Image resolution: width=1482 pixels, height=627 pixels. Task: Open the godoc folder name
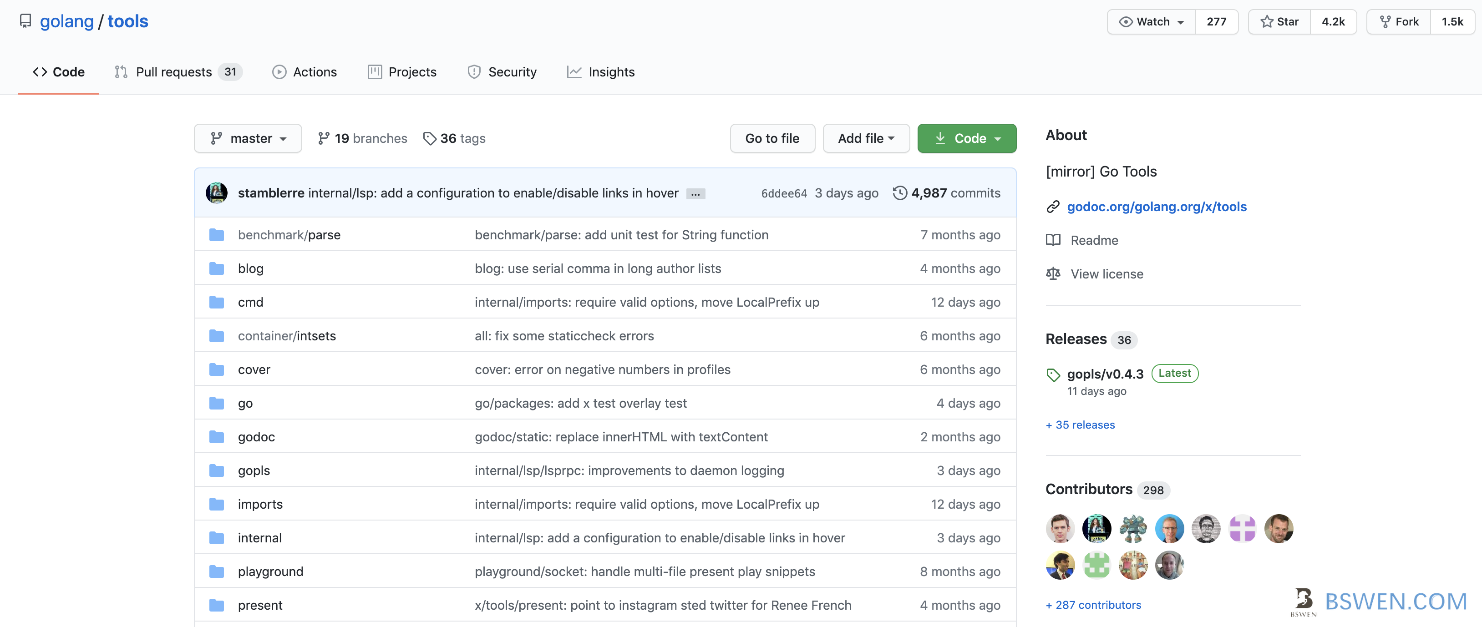coord(256,437)
